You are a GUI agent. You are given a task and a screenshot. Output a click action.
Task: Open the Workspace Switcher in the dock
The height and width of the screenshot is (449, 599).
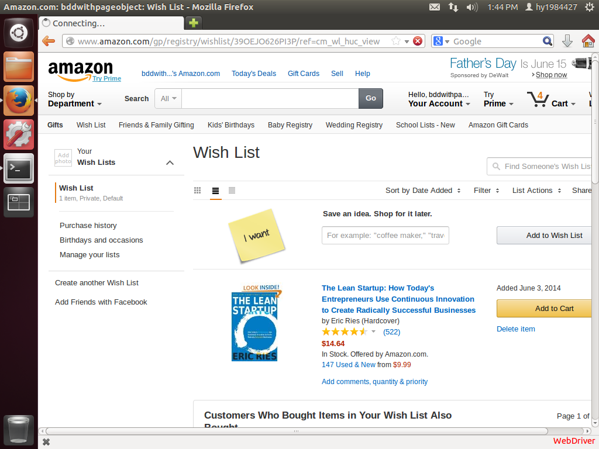pyautogui.click(x=19, y=202)
